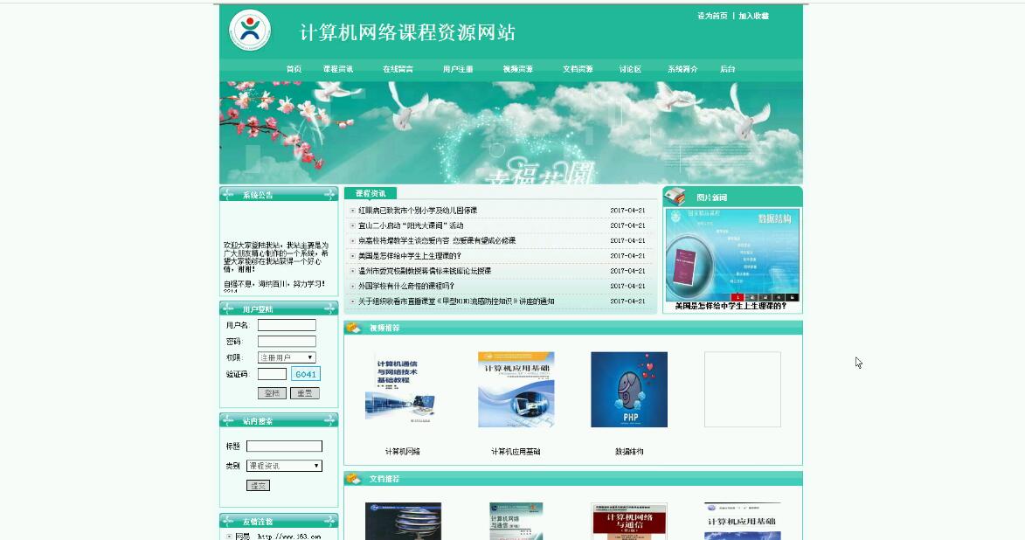Click the 课程资讯 section tab header
1025x540 pixels.
click(x=371, y=193)
